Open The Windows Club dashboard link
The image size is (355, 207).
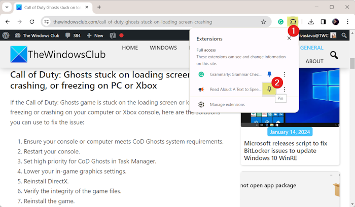(37, 35)
